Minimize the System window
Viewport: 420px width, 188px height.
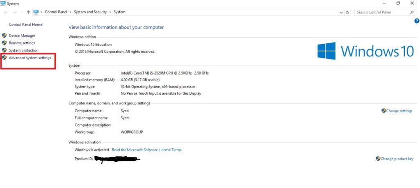click(x=384, y=3)
